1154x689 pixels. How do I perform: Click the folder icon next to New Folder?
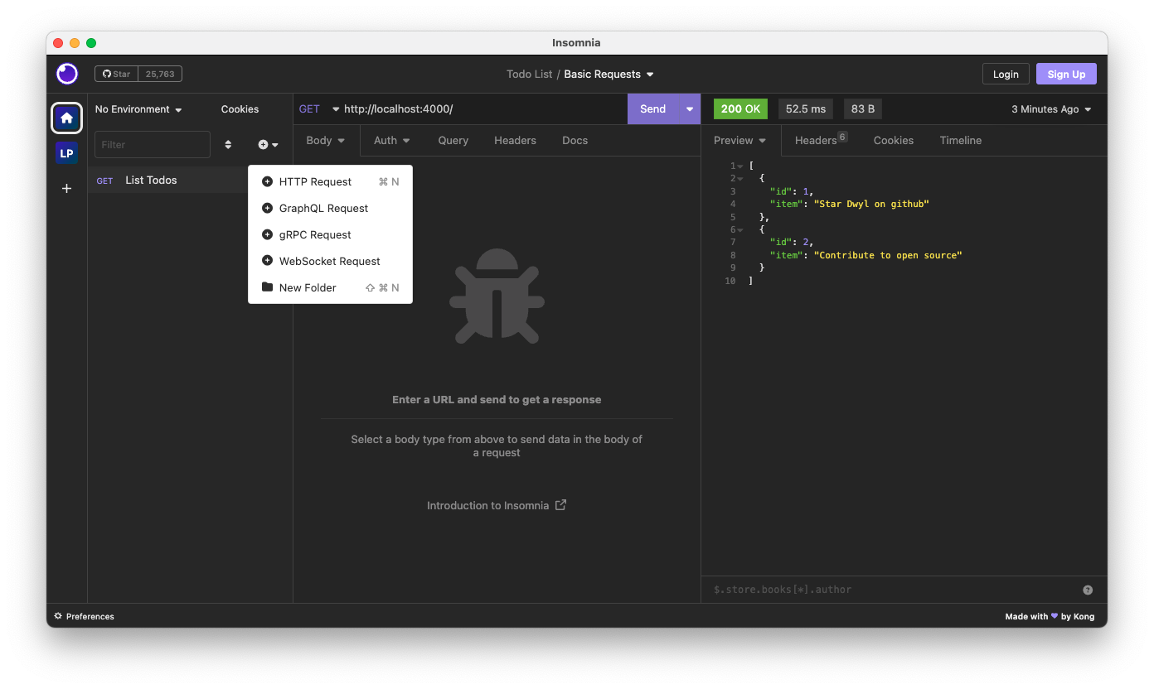click(266, 287)
